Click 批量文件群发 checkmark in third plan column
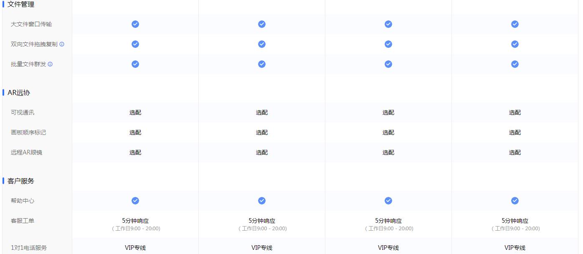 pos(388,64)
